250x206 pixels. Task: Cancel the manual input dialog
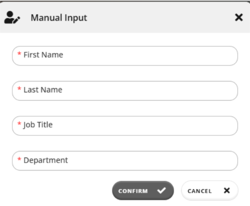[210, 191]
